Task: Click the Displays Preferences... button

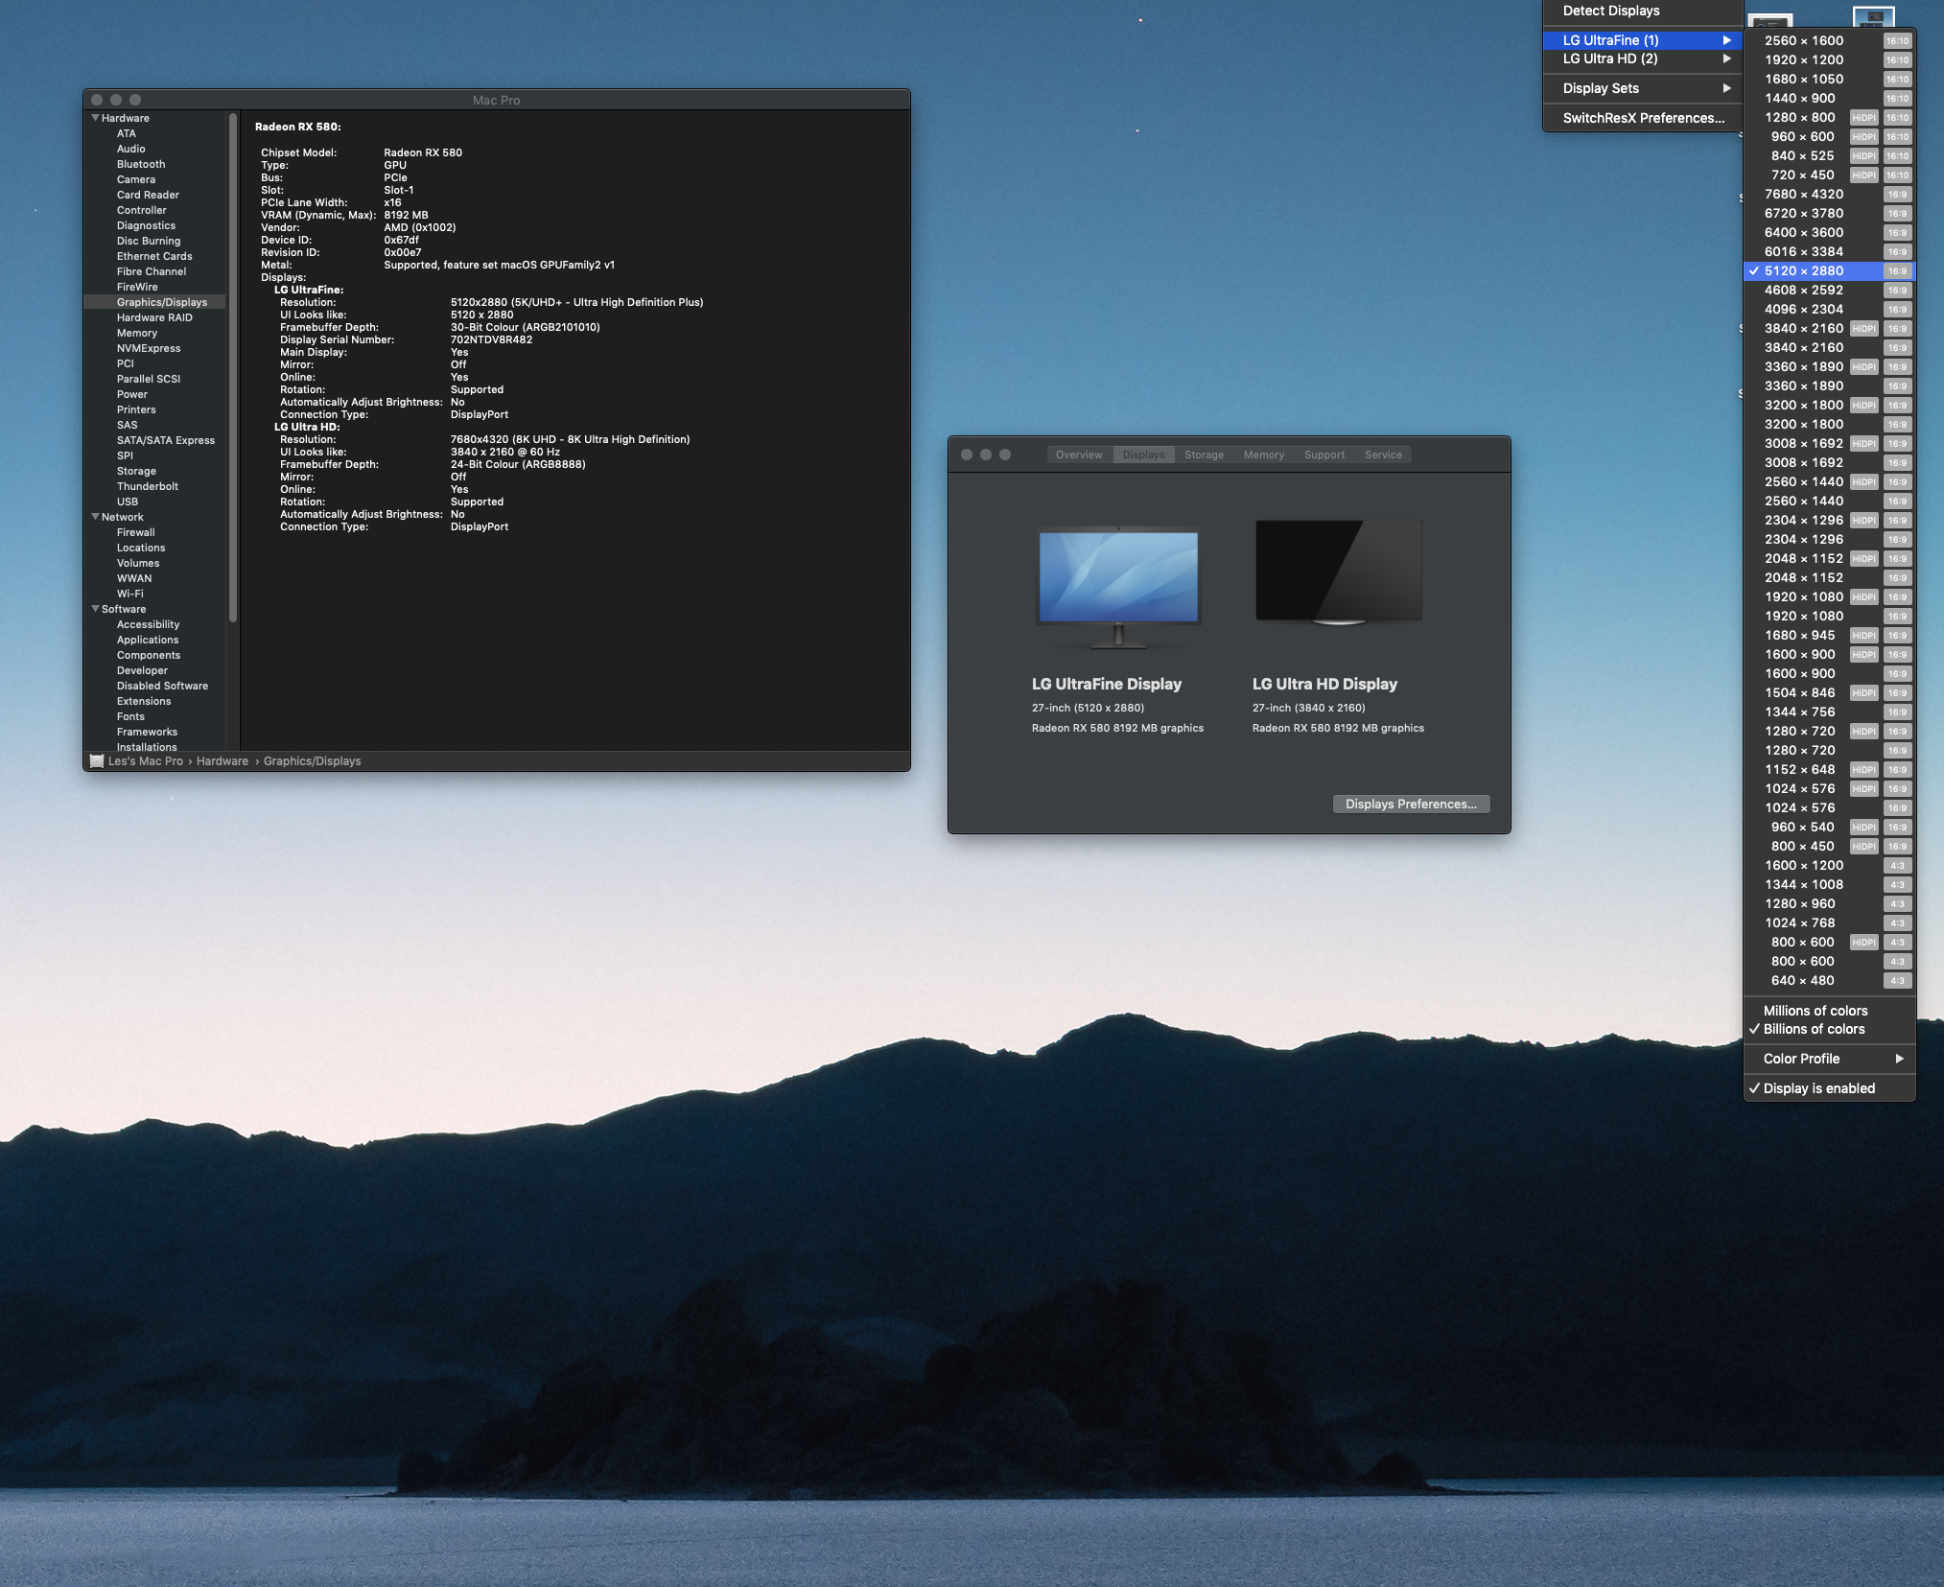Action: [1411, 805]
